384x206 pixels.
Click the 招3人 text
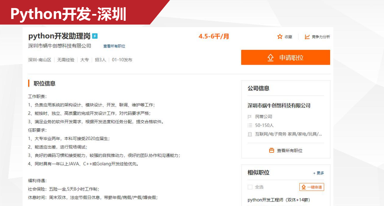(100, 60)
